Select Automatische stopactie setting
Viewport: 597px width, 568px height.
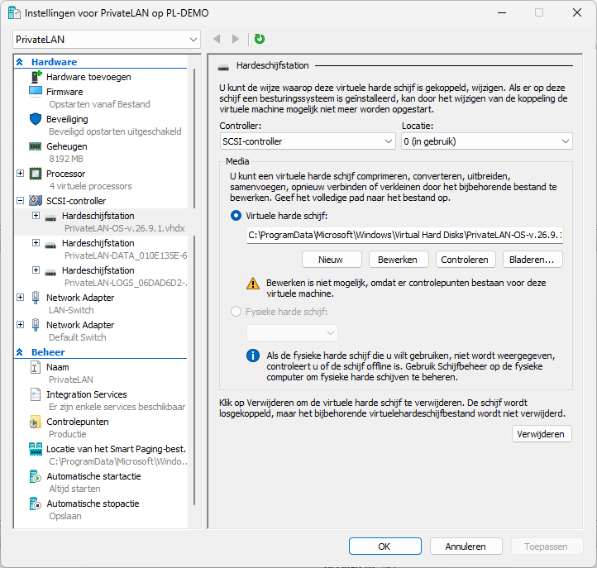[x=93, y=504]
